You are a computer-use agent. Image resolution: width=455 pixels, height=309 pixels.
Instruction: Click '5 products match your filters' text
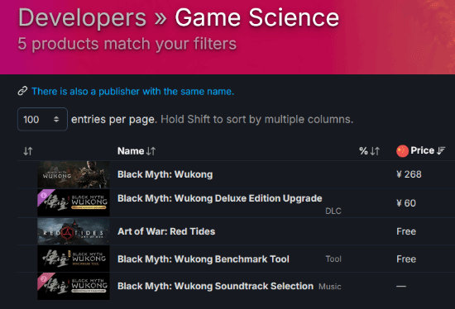127,44
